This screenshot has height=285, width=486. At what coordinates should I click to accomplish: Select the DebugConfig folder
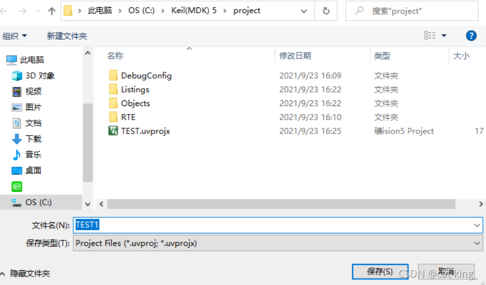(146, 75)
